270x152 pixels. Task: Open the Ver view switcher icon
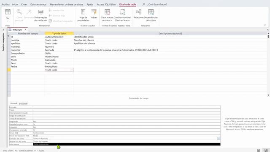pos(8,12)
